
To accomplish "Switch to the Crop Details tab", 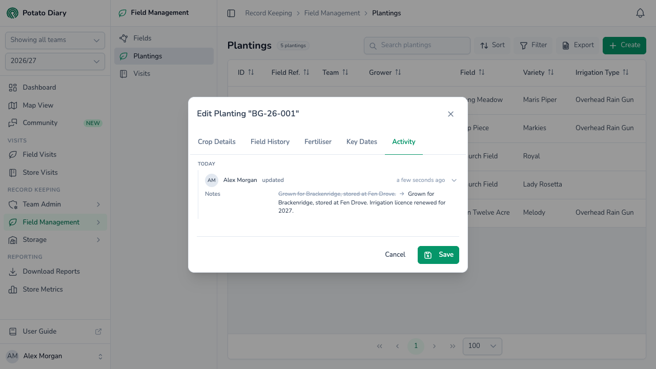I will point(217,142).
